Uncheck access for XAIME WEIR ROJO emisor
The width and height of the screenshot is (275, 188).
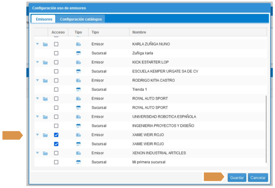point(56,135)
